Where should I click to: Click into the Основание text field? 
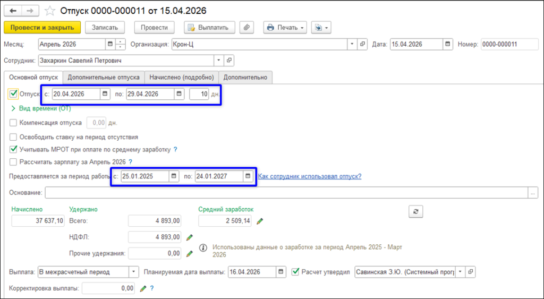pyautogui.click(x=286, y=192)
